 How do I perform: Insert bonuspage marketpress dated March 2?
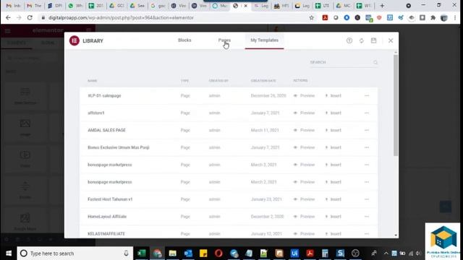pos(333,182)
